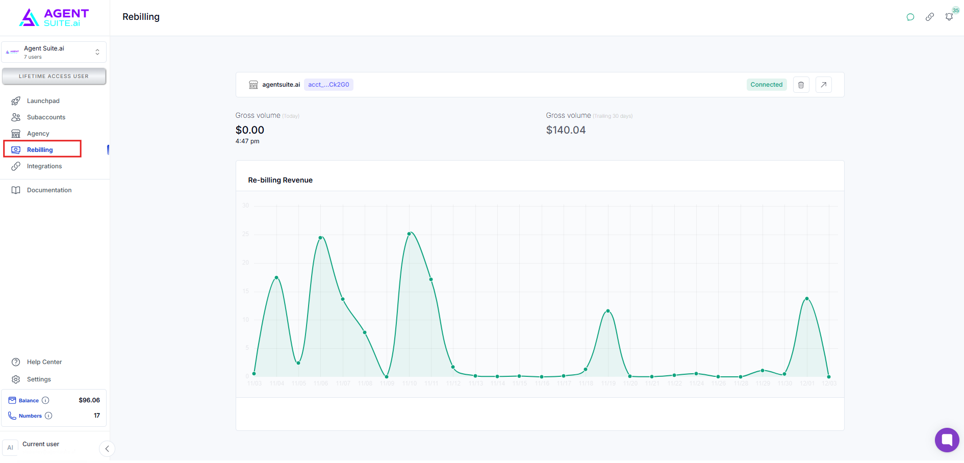
Task: Click the Connected status badge
Action: pos(767,85)
